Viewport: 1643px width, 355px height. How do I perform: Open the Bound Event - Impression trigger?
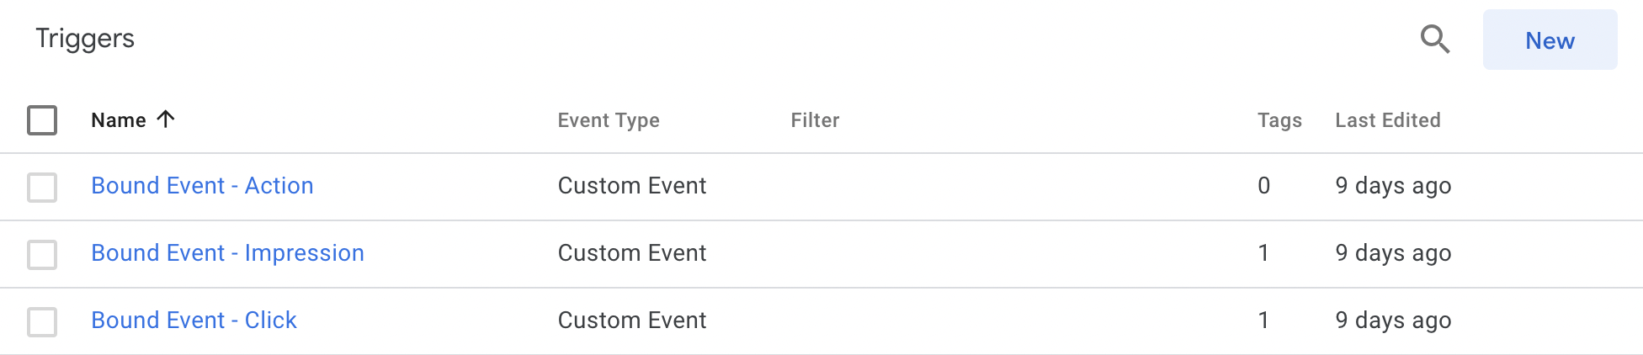(x=227, y=252)
